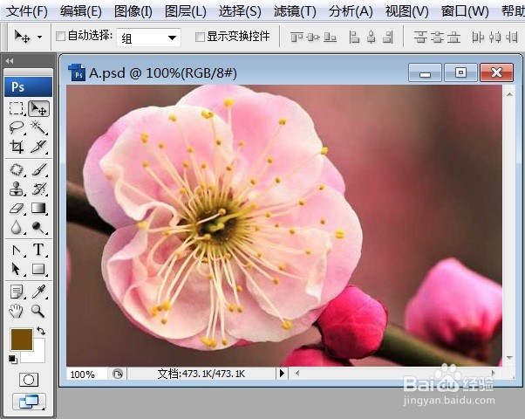Click the Ps logo atop toolbox
Screen dimensions: 525x419
coord(29,86)
